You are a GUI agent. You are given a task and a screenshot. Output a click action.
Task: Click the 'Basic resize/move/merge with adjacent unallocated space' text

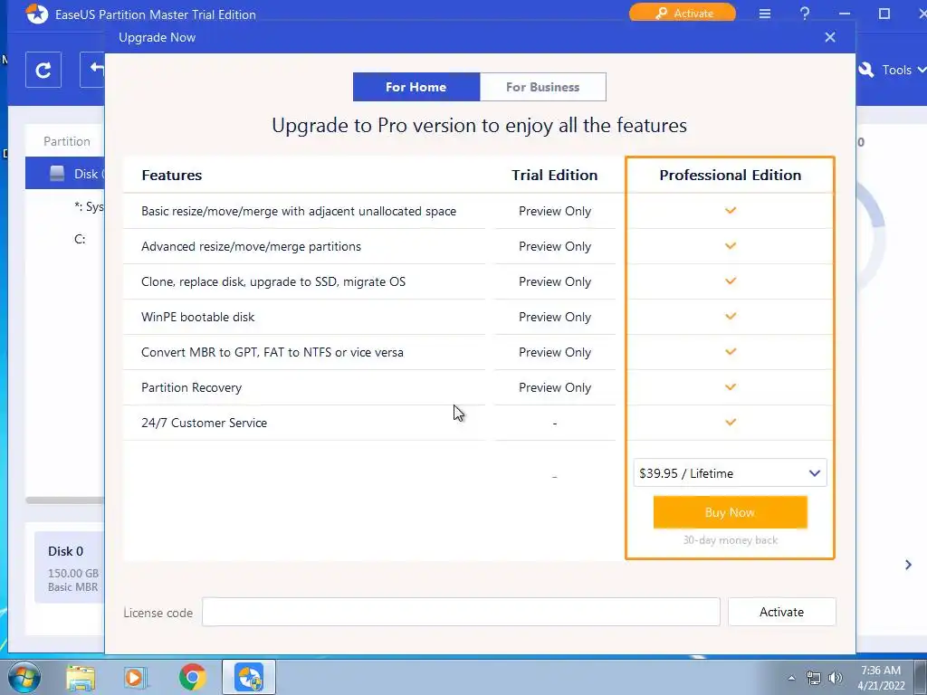point(299,211)
